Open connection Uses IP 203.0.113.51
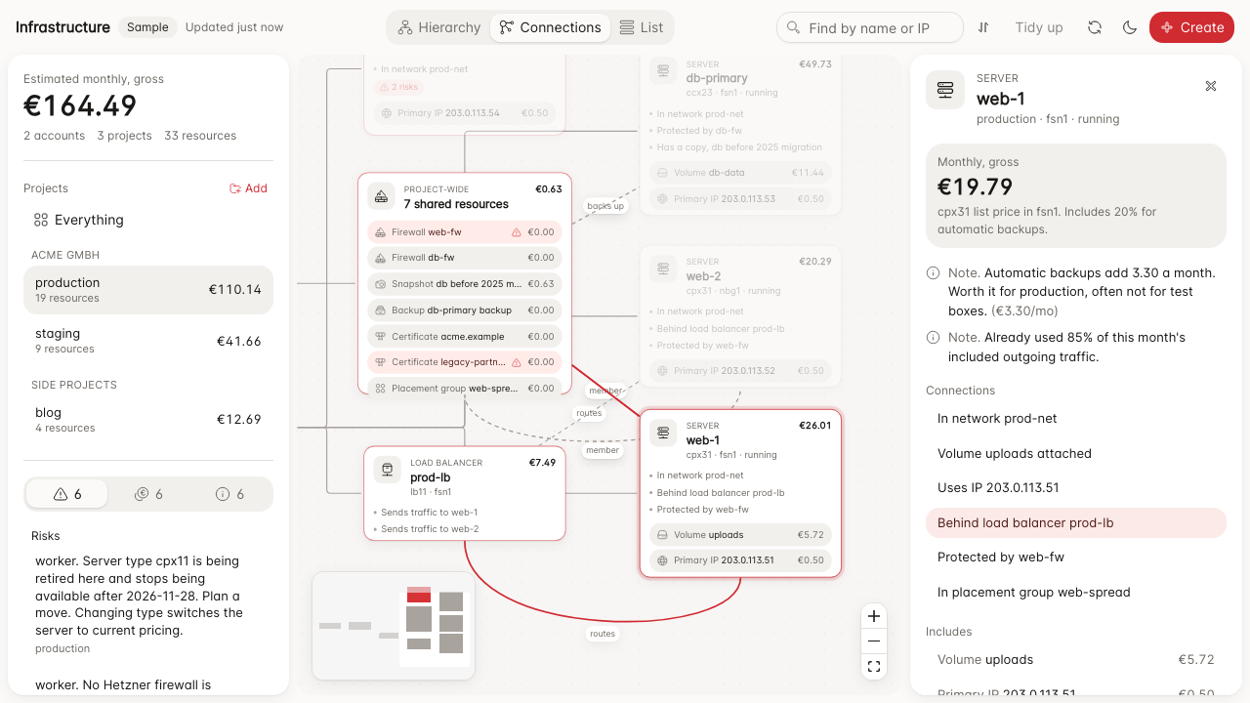Image resolution: width=1250 pixels, height=703 pixels. [x=1076, y=488]
